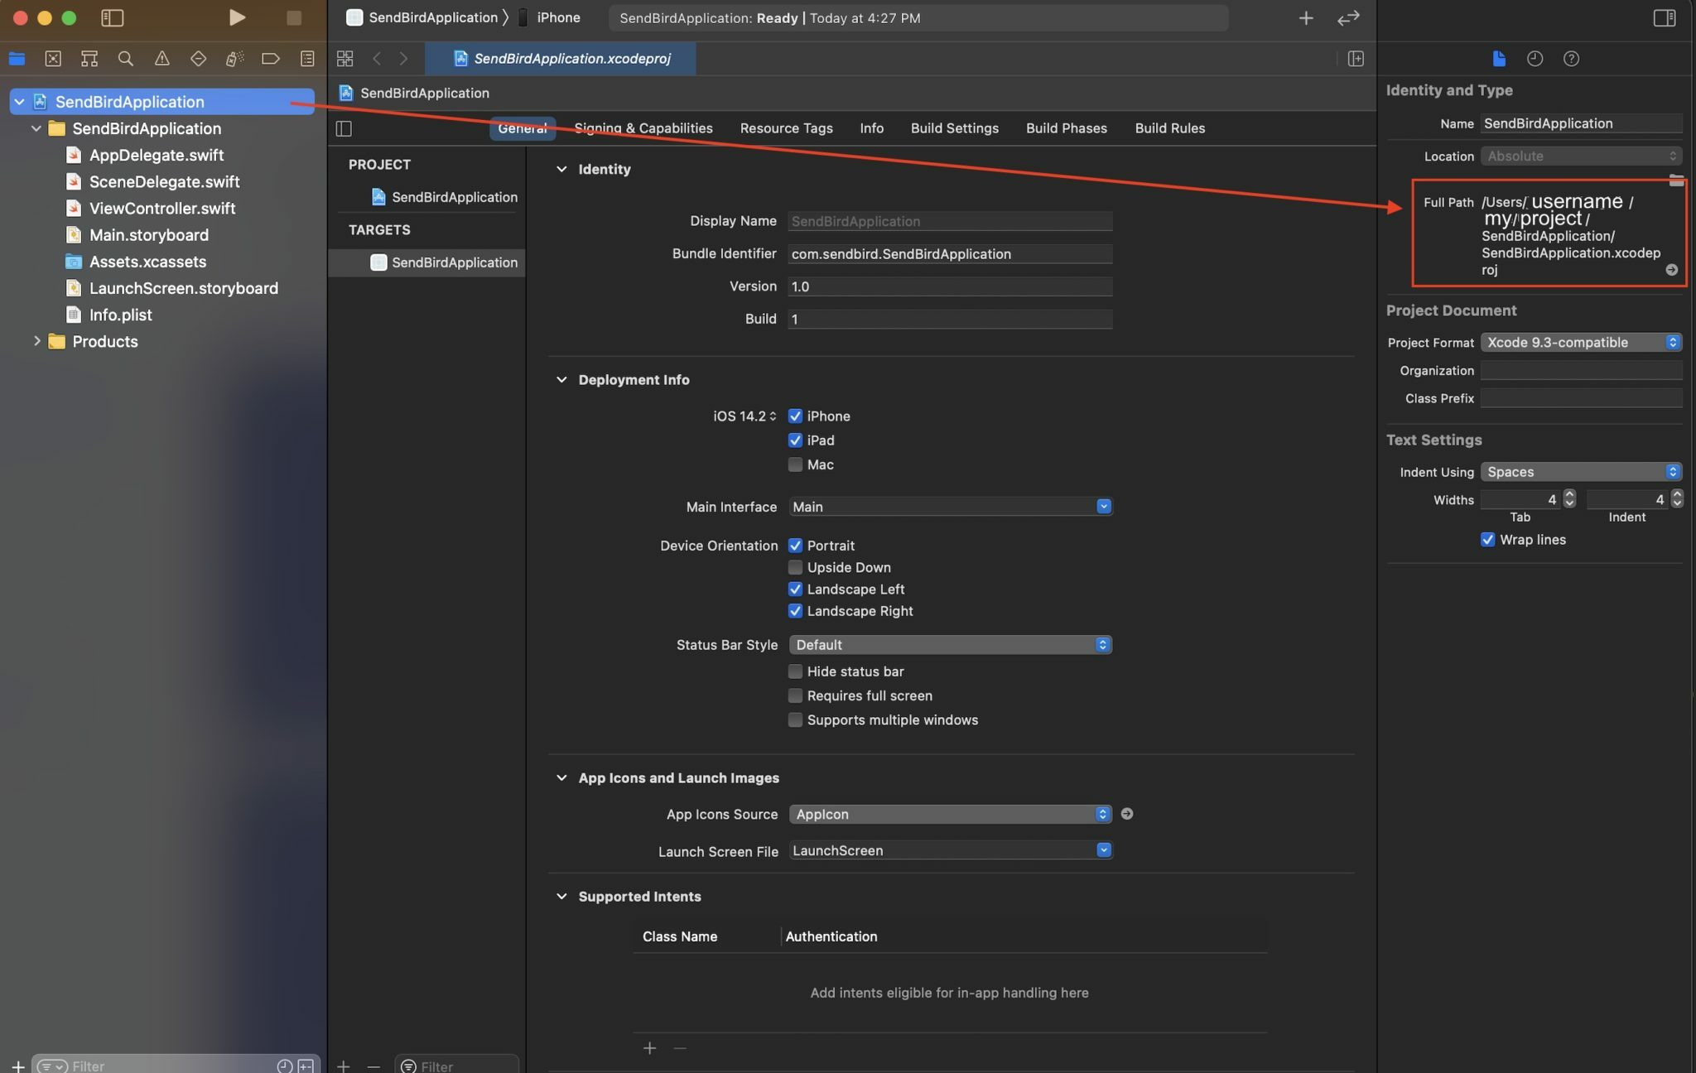Image resolution: width=1696 pixels, height=1073 pixels.
Task: Enable the Upside Down orientation
Action: point(795,567)
